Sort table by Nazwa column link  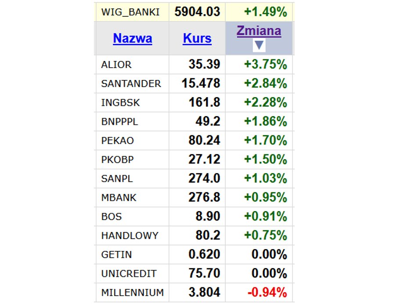click(133, 38)
